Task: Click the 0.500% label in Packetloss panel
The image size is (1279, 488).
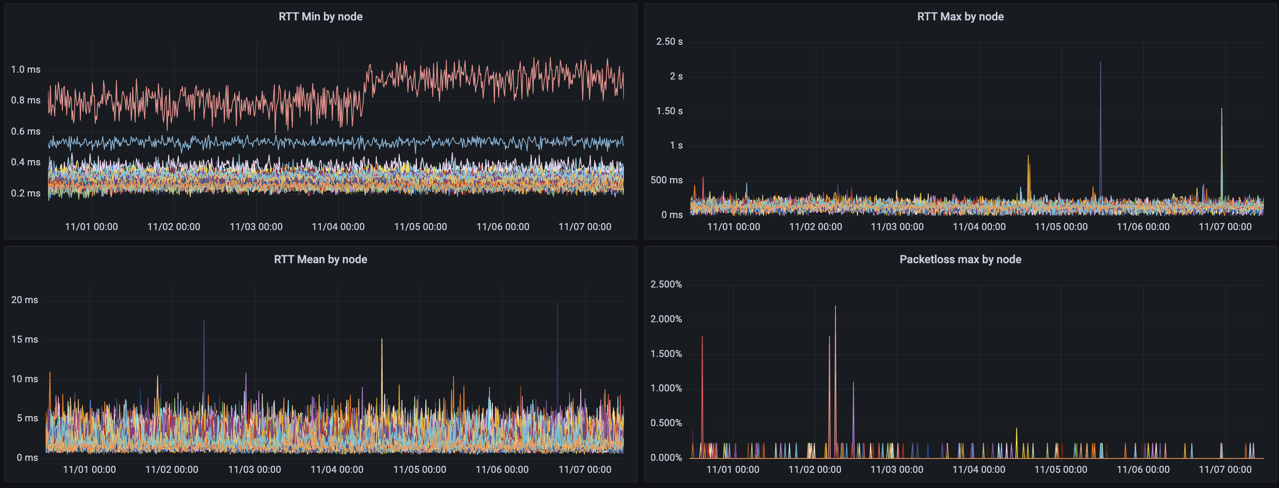Action: click(x=666, y=423)
